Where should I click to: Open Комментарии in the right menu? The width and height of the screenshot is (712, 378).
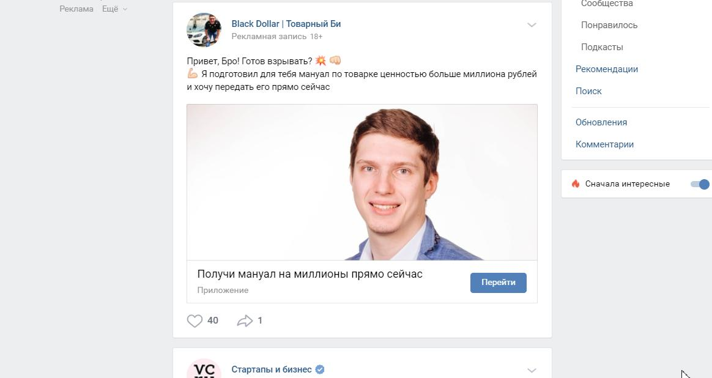tap(604, 144)
